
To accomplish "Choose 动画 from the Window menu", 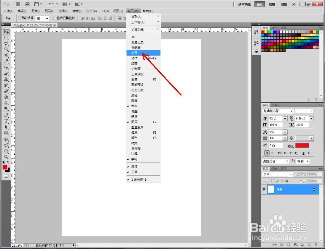I will click(144, 53).
